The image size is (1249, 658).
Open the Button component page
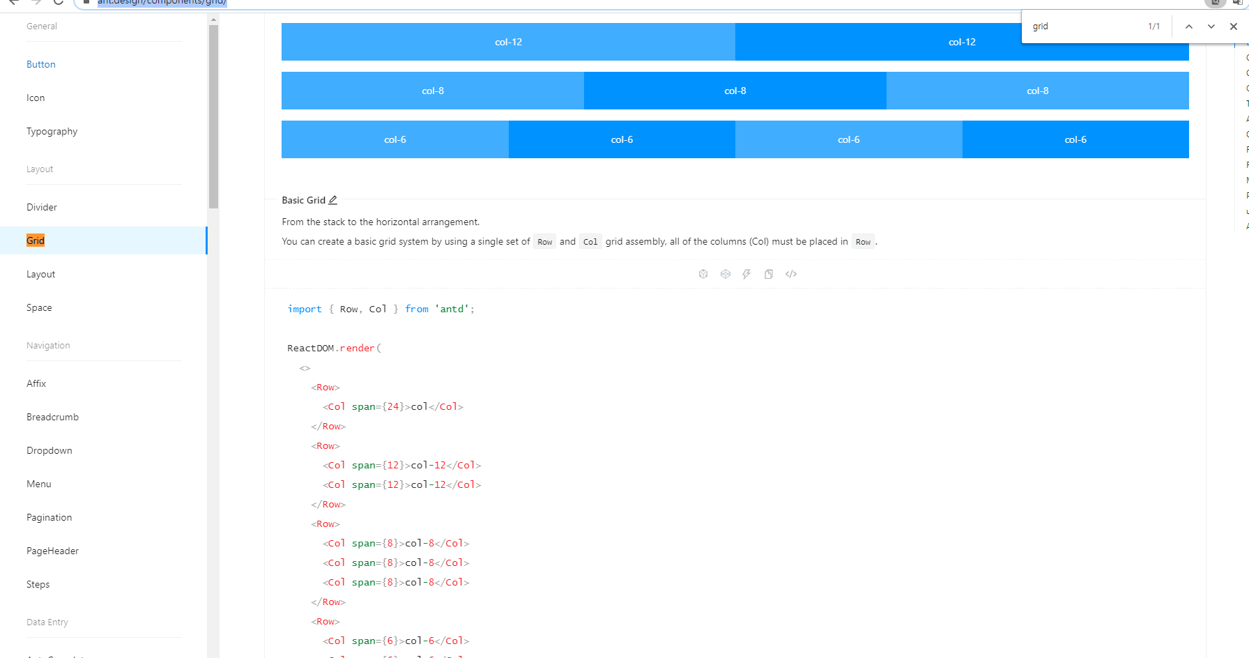[41, 64]
